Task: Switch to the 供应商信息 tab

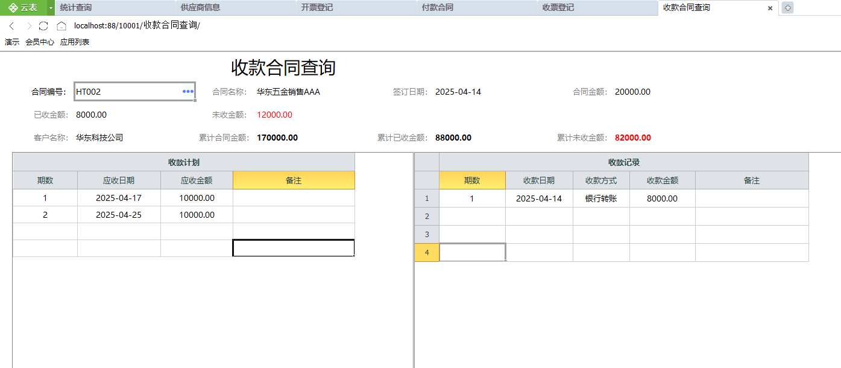Action: click(236, 8)
